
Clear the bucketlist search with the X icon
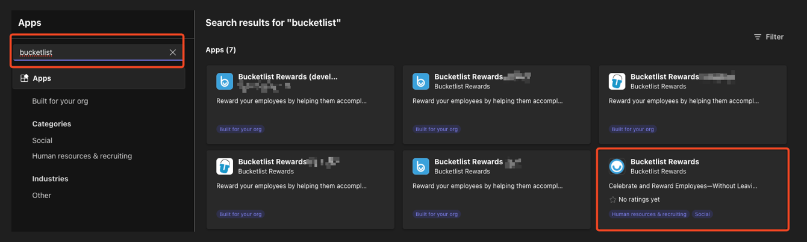click(173, 52)
